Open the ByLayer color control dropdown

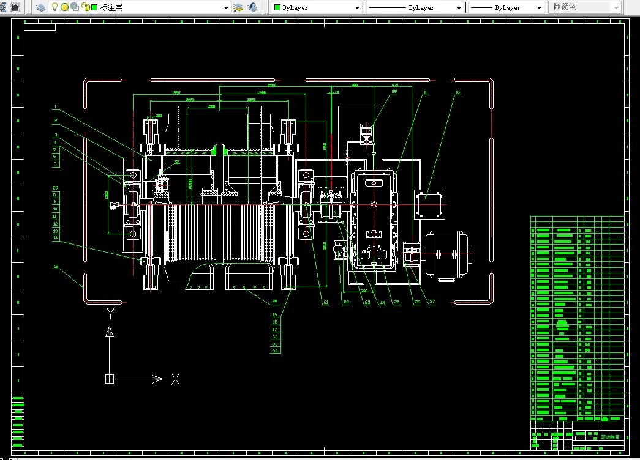tap(357, 8)
